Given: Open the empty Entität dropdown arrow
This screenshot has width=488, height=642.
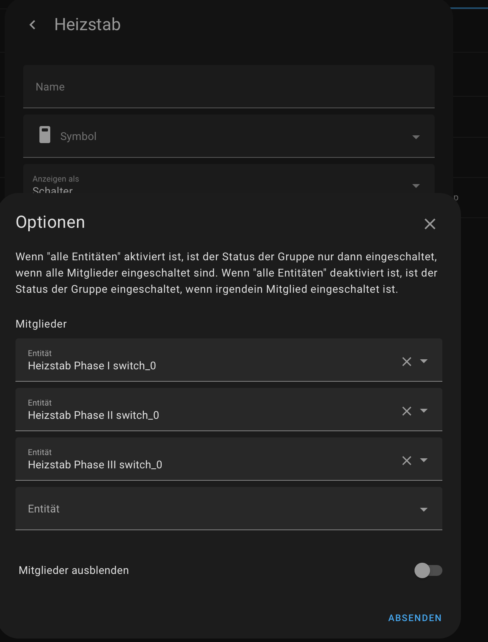Looking at the screenshot, I should (x=424, y=510).
